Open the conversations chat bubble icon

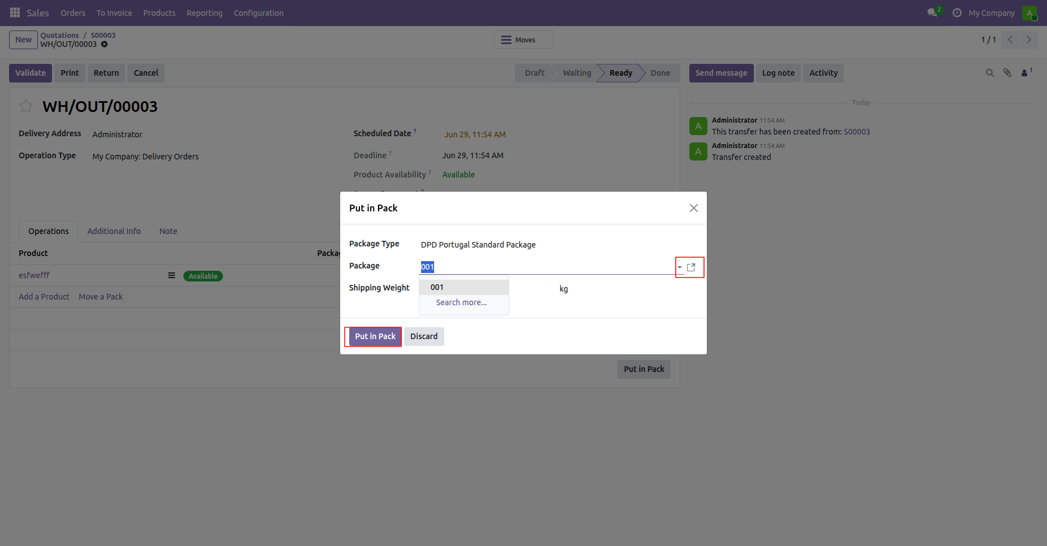pos(933,12)
